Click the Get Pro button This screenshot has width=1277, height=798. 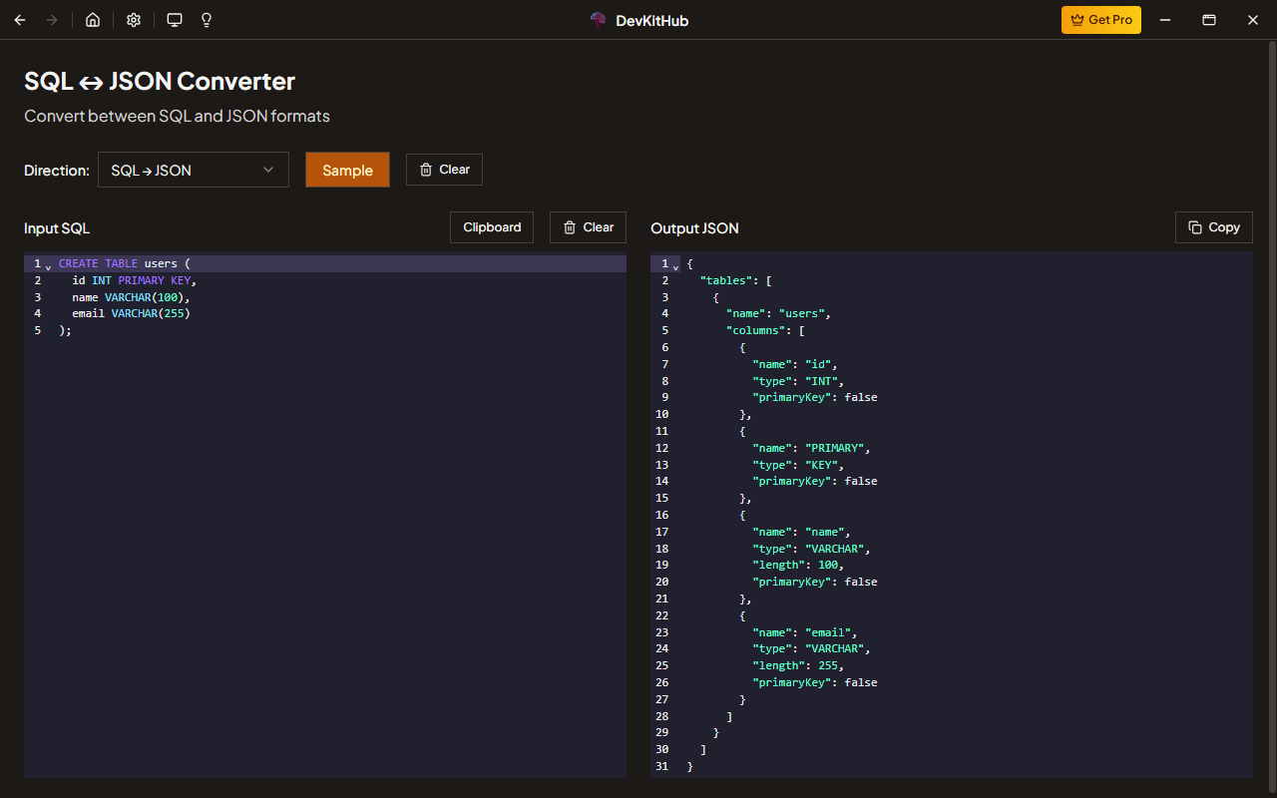tap(1101, 20)
